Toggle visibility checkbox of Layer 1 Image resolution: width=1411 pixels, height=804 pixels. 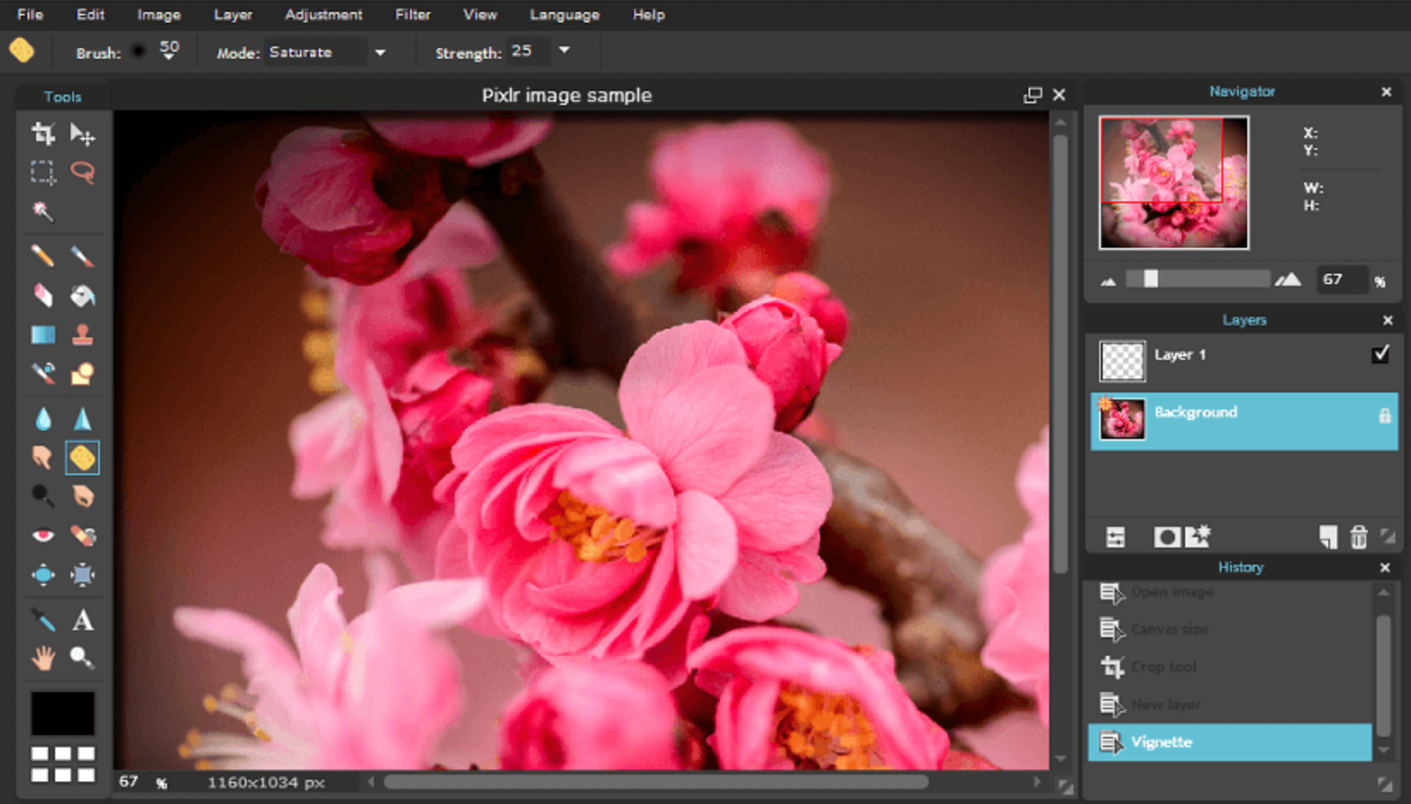[x=1383, y=353]
